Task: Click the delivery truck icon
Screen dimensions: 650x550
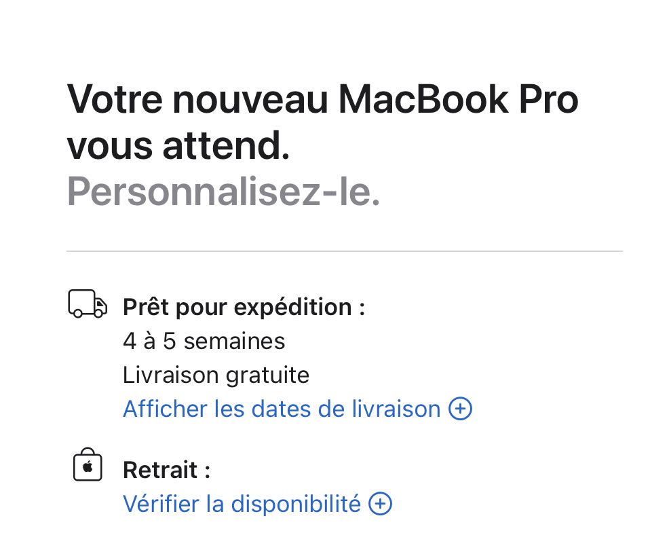Action: [88, 304]
